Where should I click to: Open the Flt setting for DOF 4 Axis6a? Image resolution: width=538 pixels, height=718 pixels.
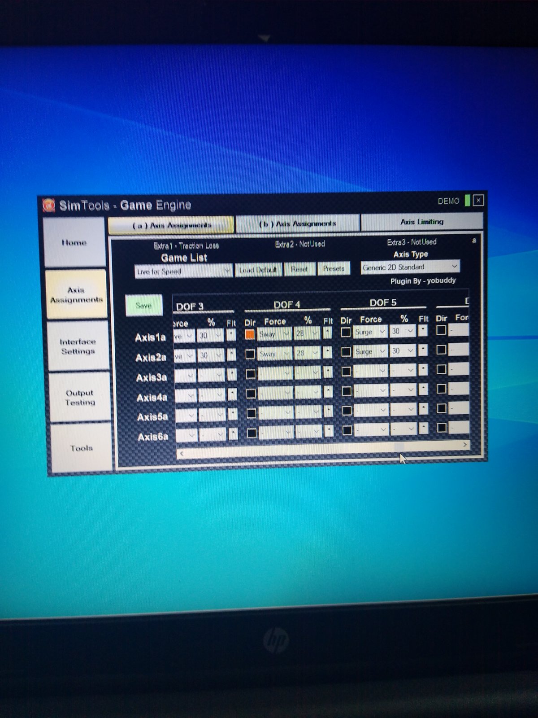click(x=329, y=431)
